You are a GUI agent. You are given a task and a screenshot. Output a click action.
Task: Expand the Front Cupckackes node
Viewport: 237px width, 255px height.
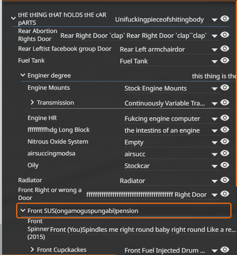(x=32, y=249)
